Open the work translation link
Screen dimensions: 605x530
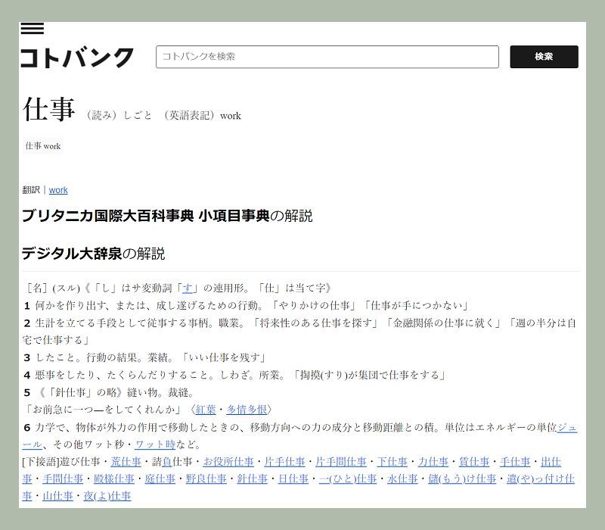click(58, 190)
